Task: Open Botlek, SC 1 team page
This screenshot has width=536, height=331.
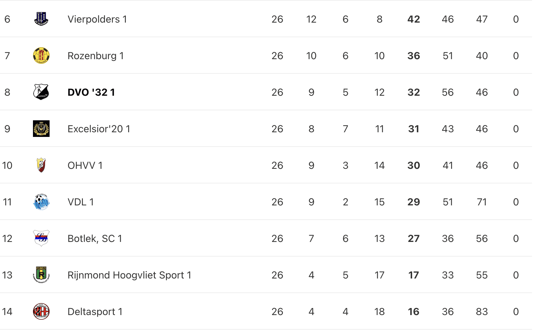Action: pos(95,239)
